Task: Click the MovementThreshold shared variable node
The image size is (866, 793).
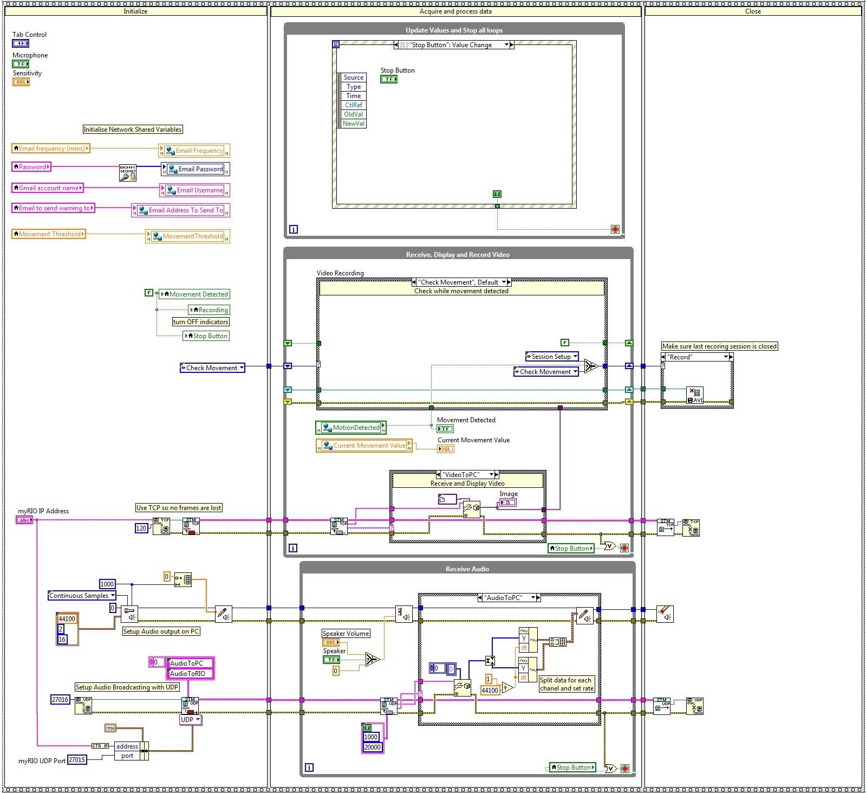Action: pos(188,236)
